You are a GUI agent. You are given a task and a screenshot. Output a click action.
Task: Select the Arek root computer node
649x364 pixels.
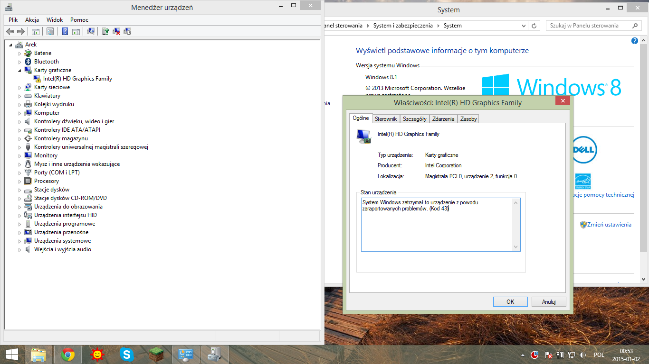tap(31, 45)
